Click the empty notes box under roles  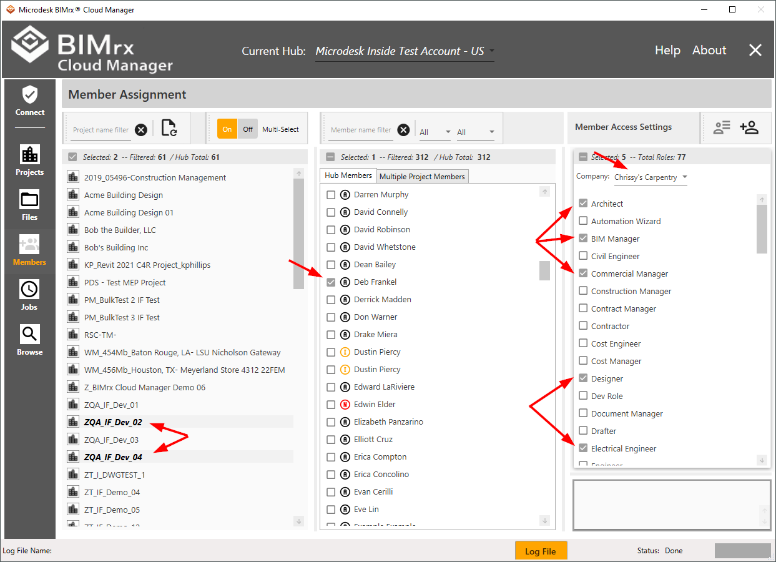[x=672, y=505]
